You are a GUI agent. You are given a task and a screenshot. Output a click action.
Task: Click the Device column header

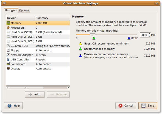point(21,18)
